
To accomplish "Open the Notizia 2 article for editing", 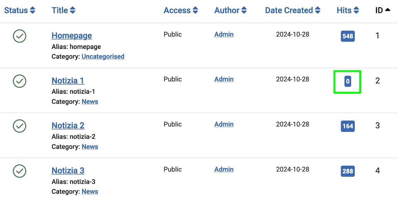I will 68,125.
